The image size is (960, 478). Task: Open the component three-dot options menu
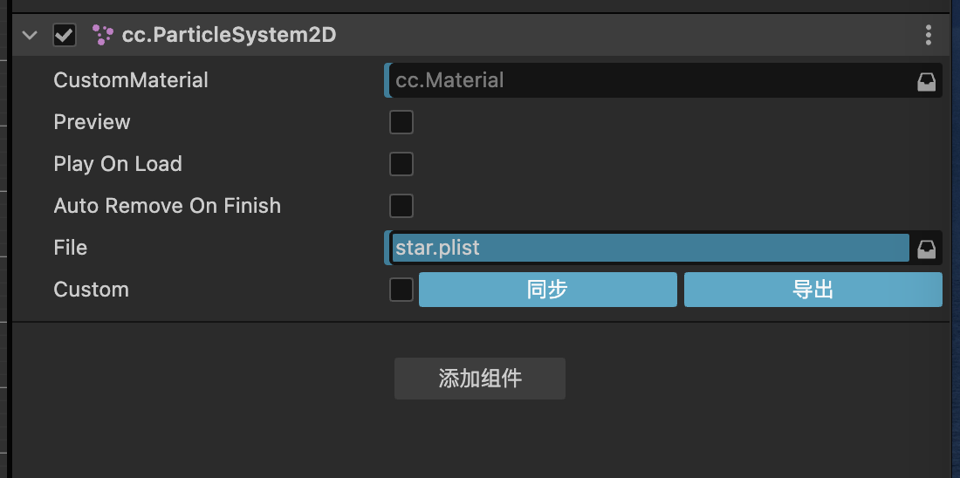pyautogui.click(x=928, y=35)
